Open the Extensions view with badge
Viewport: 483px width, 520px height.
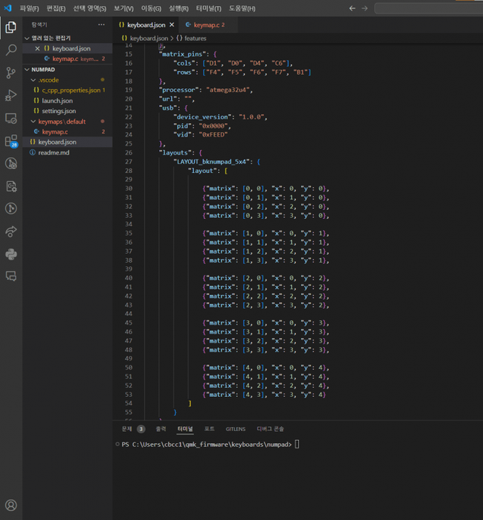[11, 140]
